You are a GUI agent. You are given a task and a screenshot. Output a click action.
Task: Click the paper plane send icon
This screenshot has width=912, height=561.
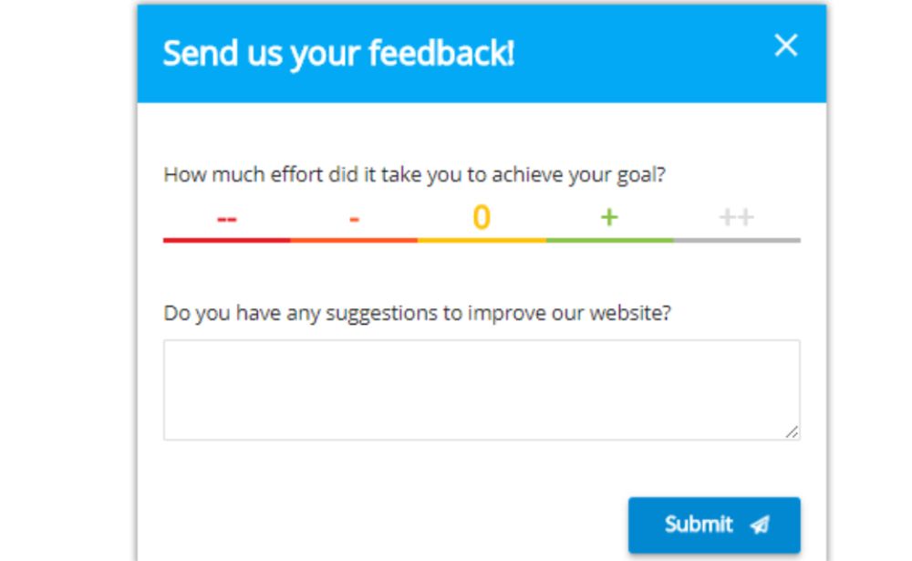pos(759,525)
